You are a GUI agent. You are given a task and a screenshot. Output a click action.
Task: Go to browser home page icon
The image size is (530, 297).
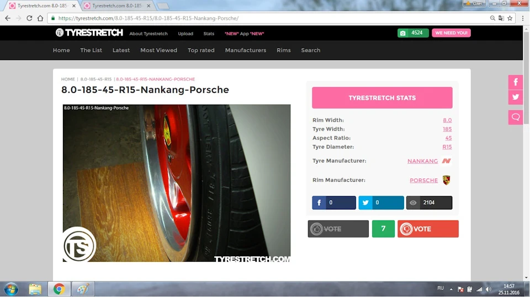(40, 18)
